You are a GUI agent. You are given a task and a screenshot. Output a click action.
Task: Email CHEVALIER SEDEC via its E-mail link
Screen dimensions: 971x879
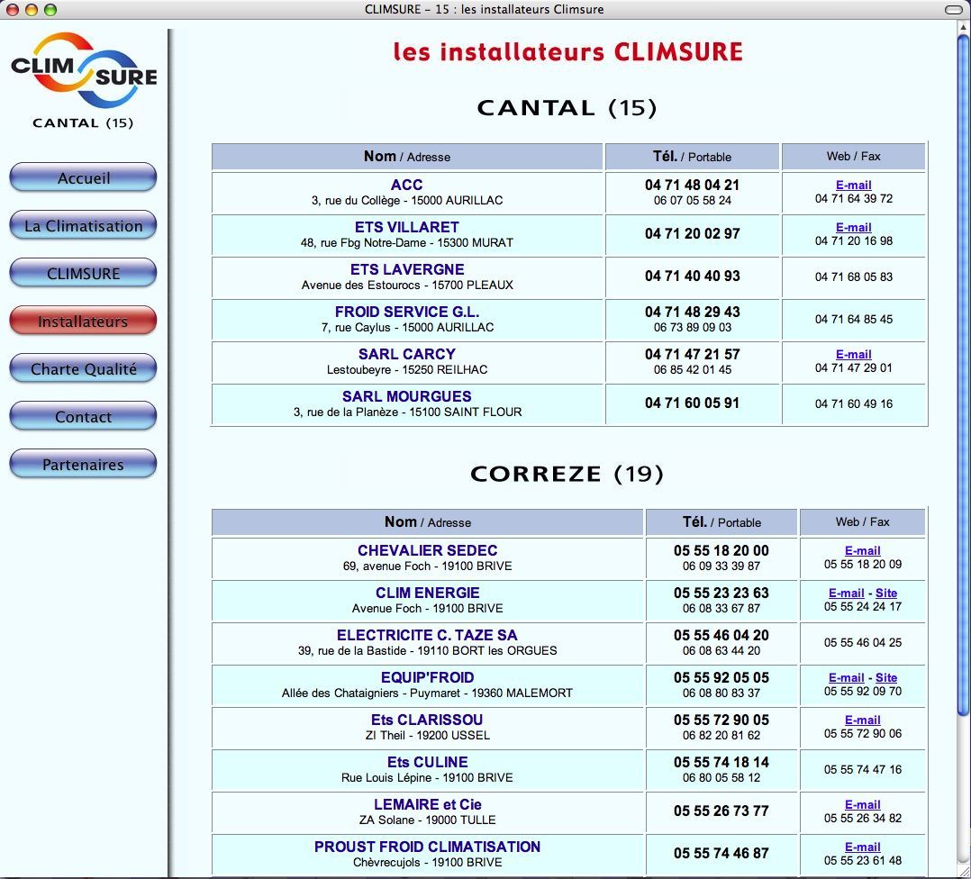click(x=863, y=550)
